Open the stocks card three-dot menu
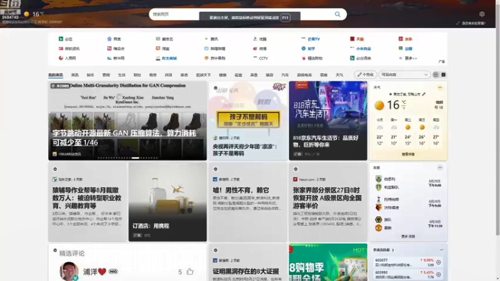Viewport: 500px width, 281px height. pos(441,250)
